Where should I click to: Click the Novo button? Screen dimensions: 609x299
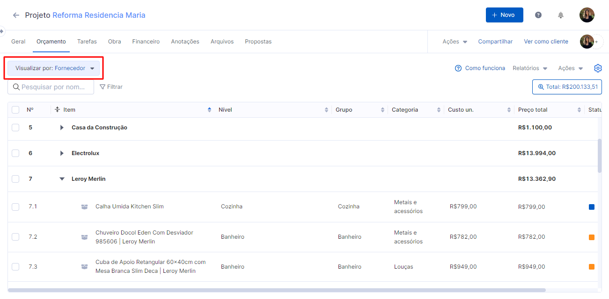(505, 15)
